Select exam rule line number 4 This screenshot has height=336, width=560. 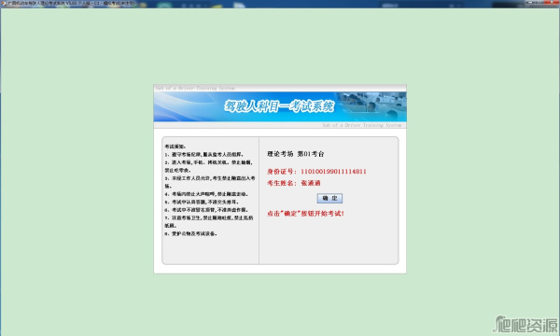point(206,194)
